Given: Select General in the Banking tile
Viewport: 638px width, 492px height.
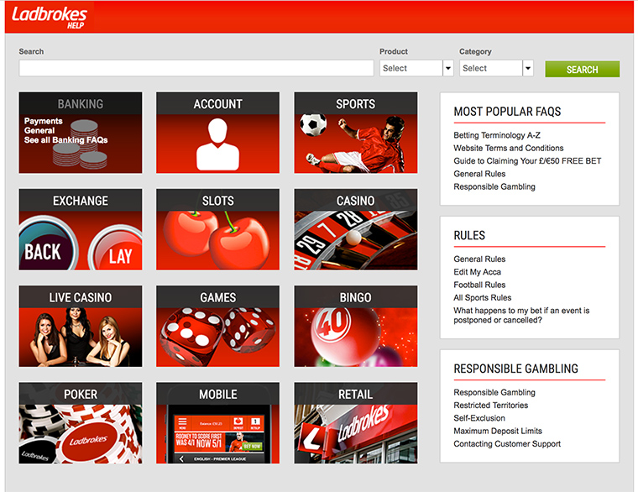Looking at the screenshot, I should 39,131.
